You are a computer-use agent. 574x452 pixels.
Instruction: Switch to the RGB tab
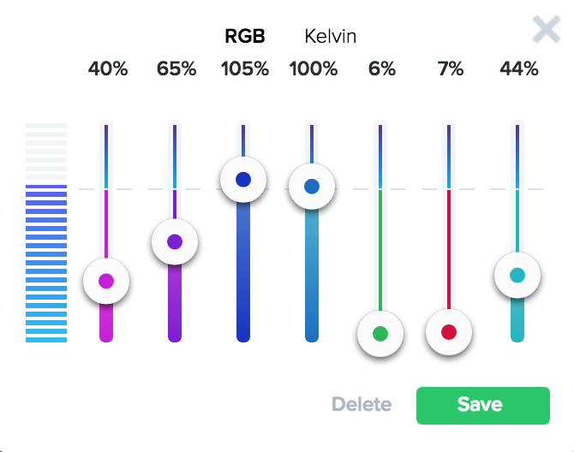tap(245, 36)
